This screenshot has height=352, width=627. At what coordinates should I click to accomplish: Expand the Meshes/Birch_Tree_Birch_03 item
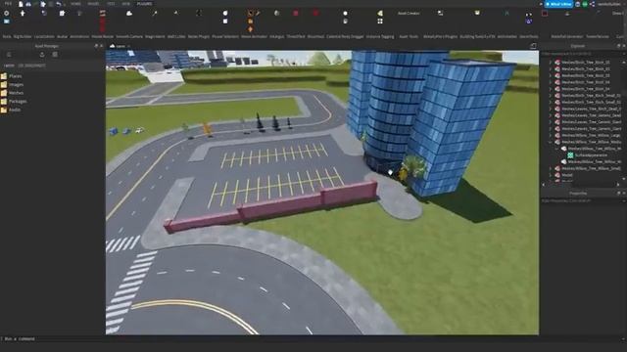click(x=551, y=75)
